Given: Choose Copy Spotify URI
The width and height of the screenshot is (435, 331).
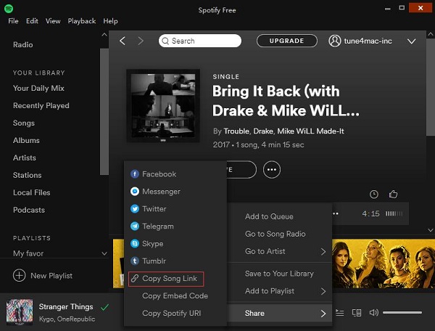Looking at the screenshot, I should tap(171, 314).
